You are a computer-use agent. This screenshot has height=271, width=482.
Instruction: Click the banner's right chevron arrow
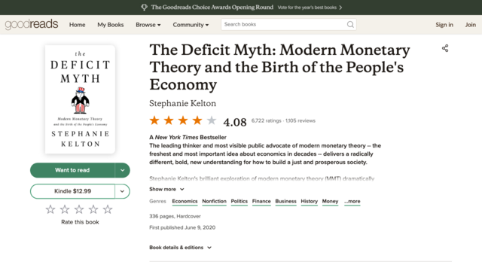coord(340,8)
